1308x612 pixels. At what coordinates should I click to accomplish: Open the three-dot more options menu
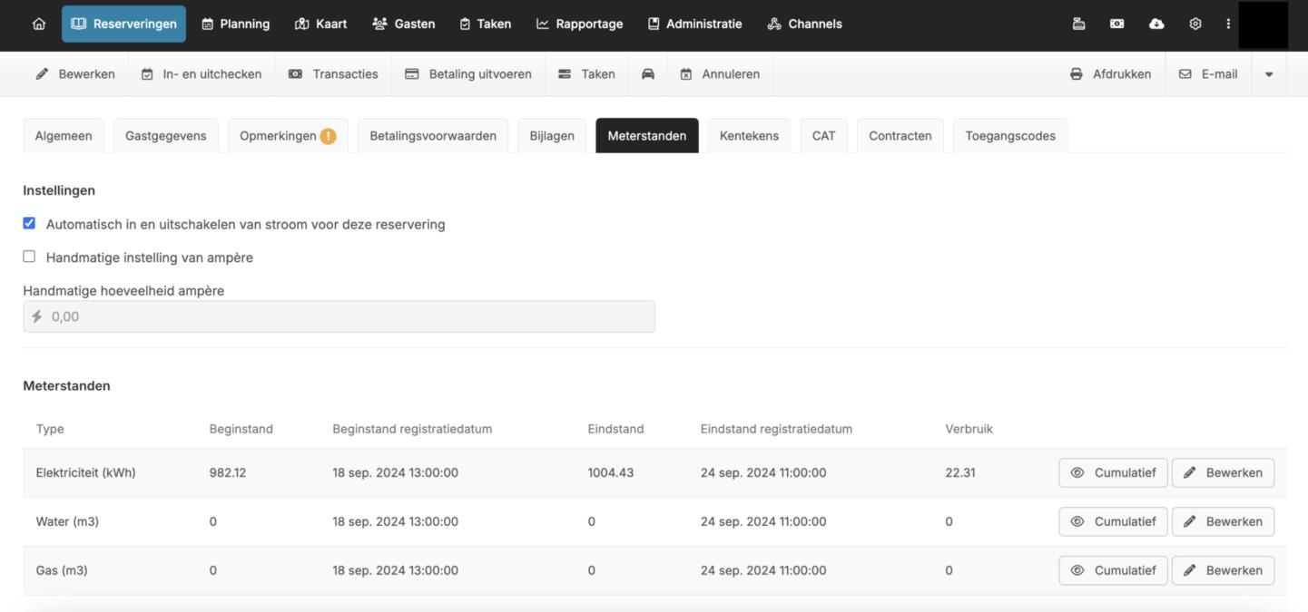[x=1228, y=24]
